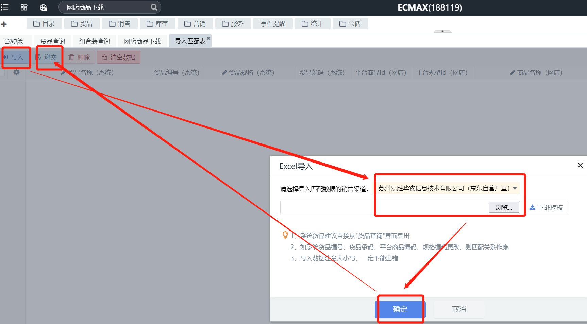The height and width of the screenshot is (324, 587).
Task: Click the 下载模板 link
Action: [547, 207]
